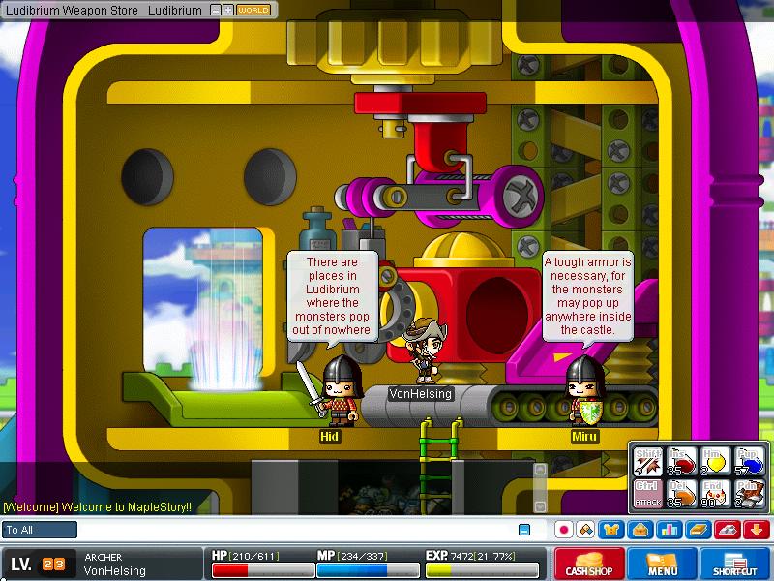
Task: Use the Shift arrow skill slot
Action: pyautogui.click(x=647, y=462)
